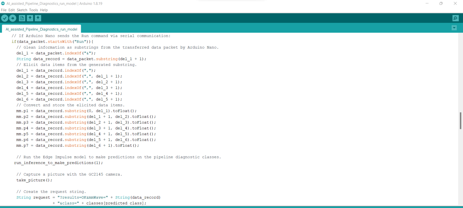Restore down the Arduino window
Image resolution: width=463 pixels, height=208 pixels.
pyautogui.click(x=441, y=3)
